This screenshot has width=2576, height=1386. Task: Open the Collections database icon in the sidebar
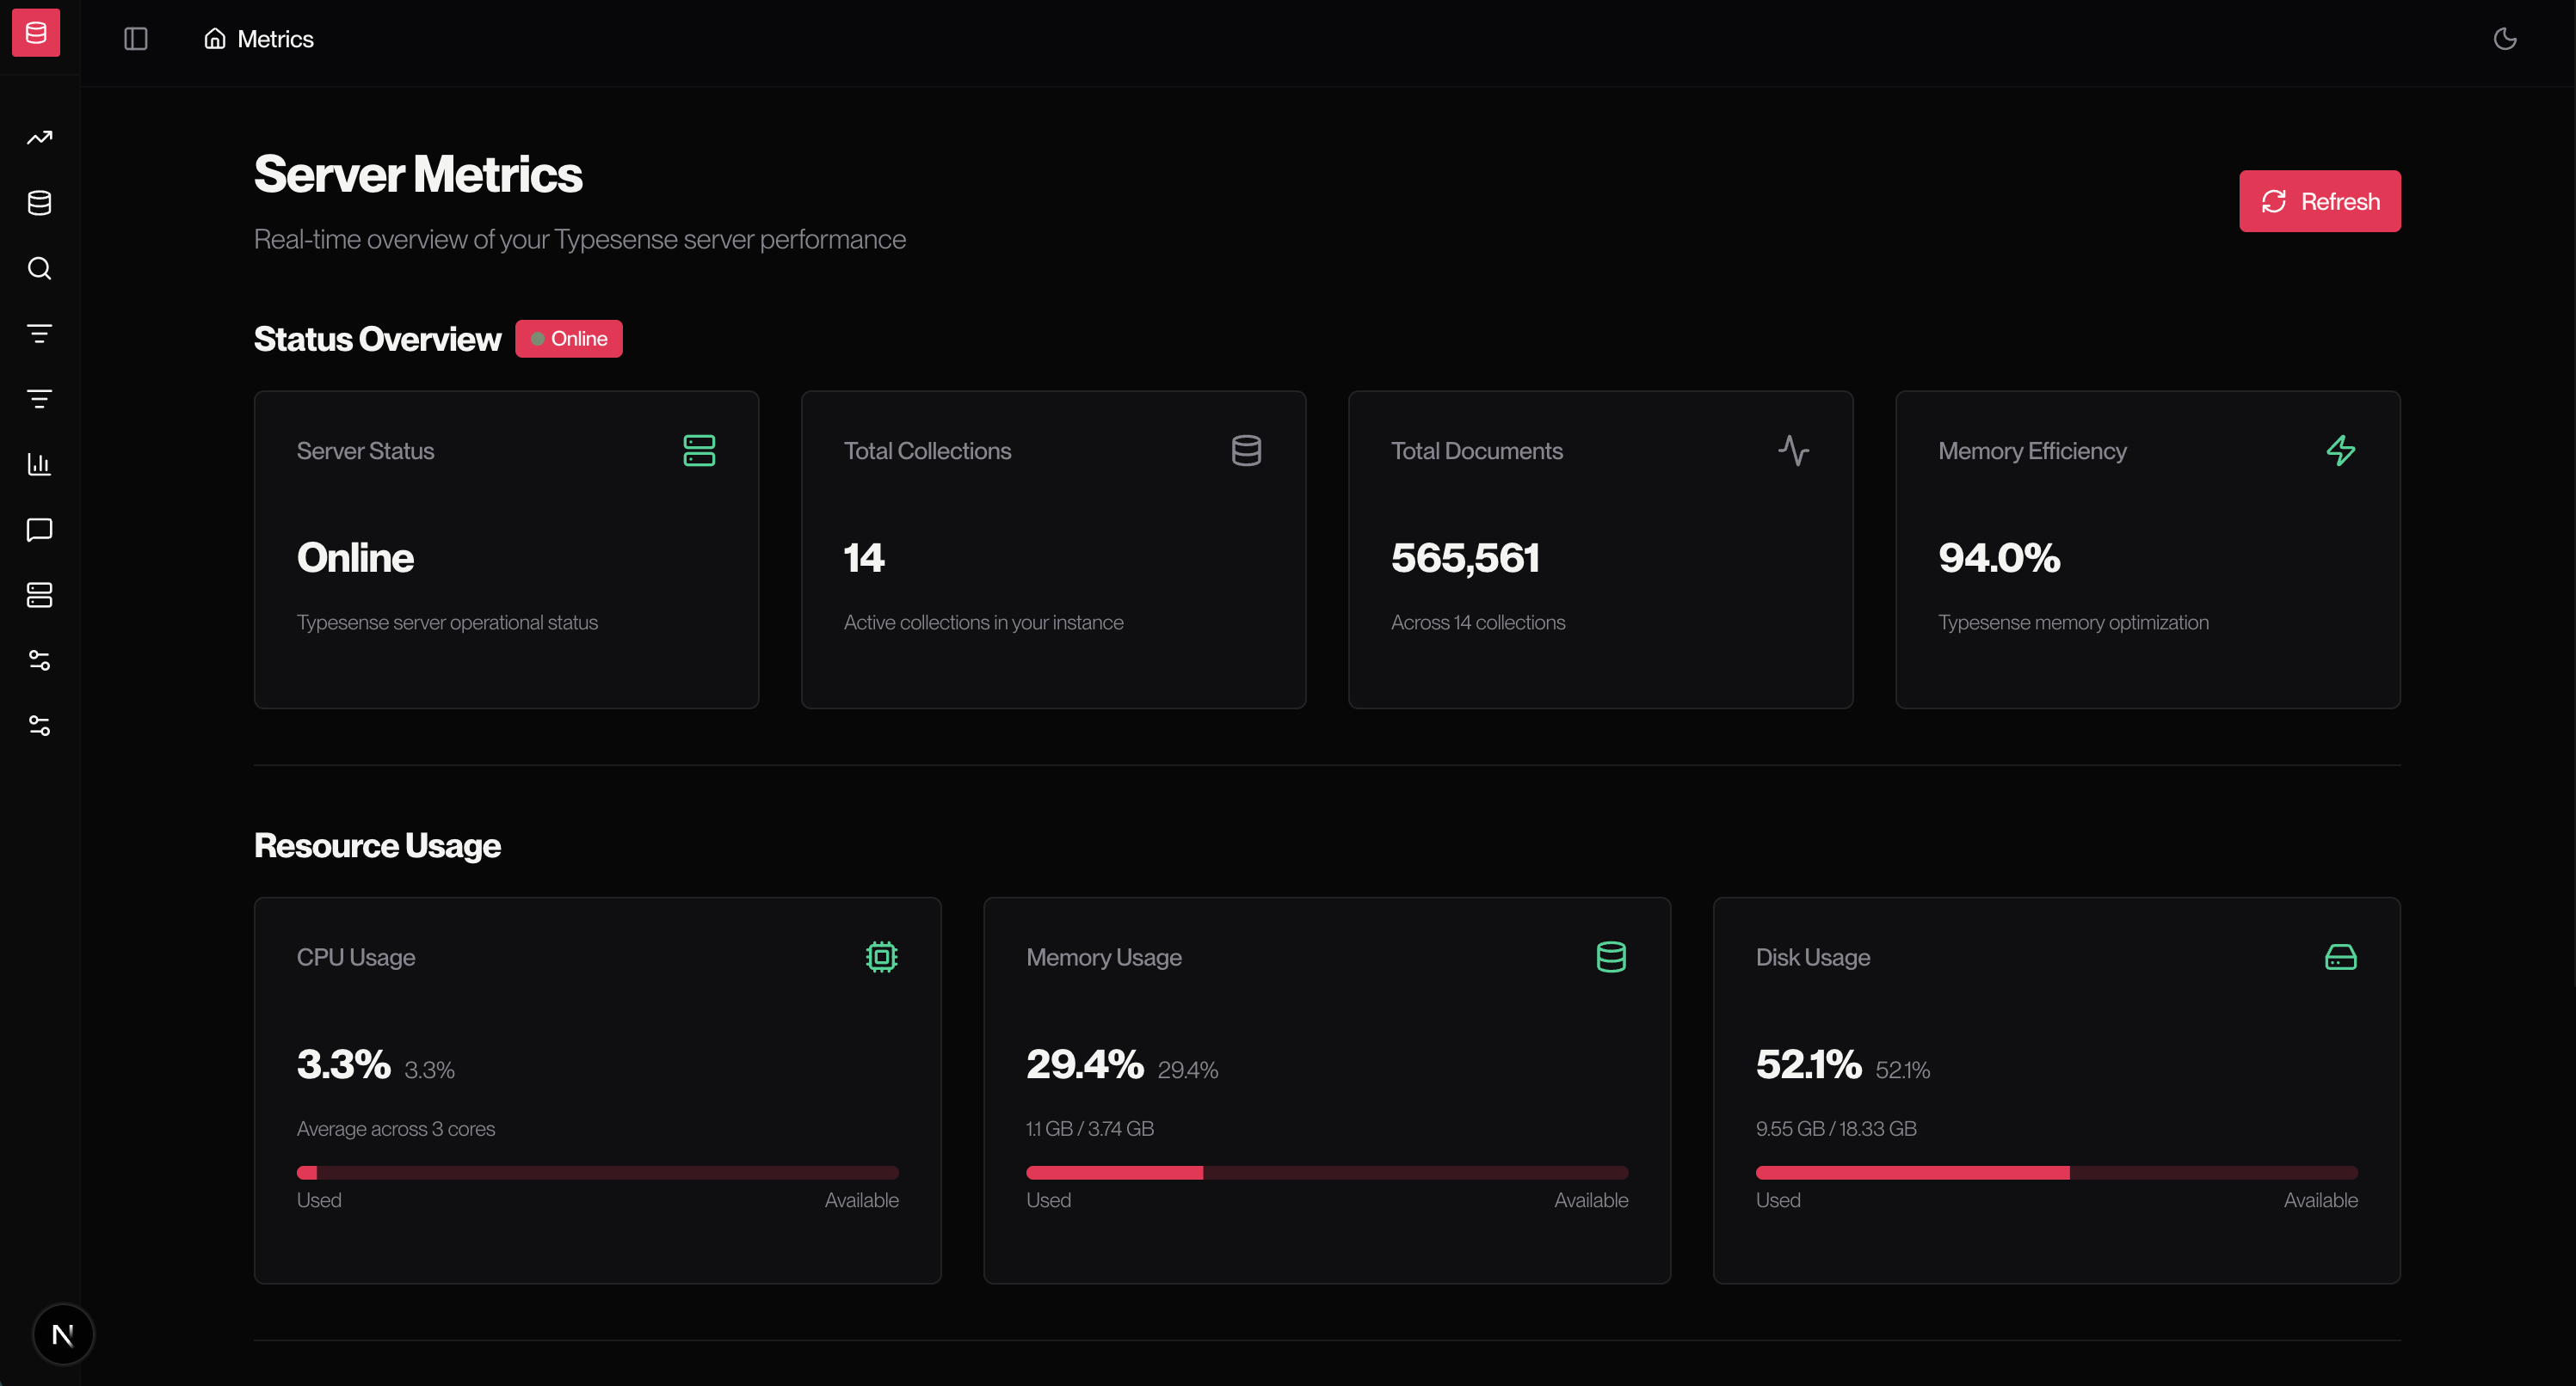click(x=39, y=202)
